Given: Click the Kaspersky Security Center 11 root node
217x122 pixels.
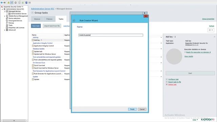Looking at the screenshot, I should coord(14,7).
